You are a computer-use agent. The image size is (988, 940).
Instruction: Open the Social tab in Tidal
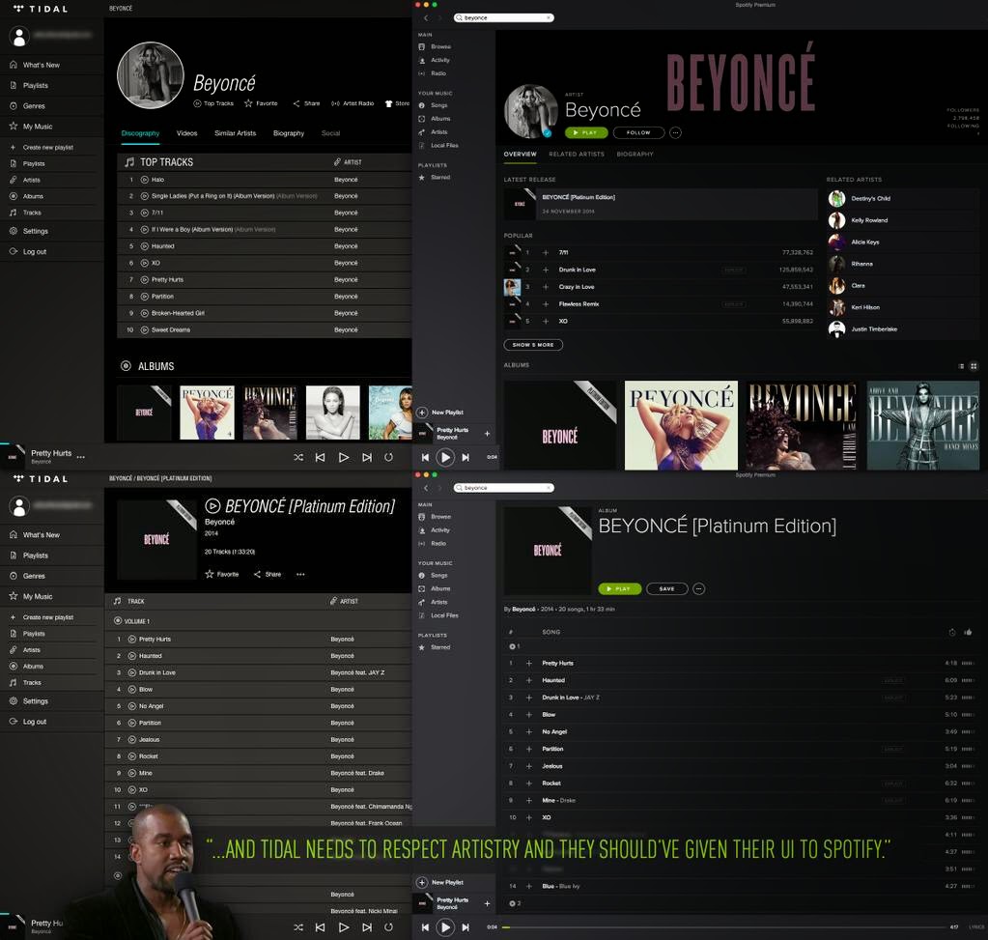[330, 133]
